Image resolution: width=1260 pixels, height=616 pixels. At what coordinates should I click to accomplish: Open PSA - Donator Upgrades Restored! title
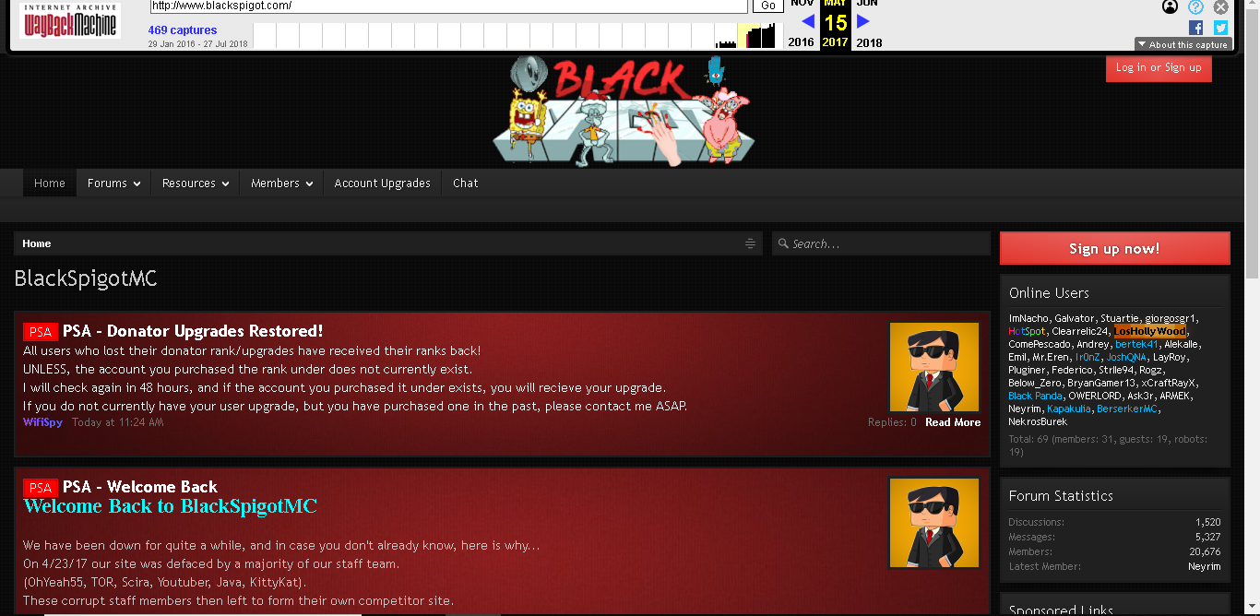[193, 331]
